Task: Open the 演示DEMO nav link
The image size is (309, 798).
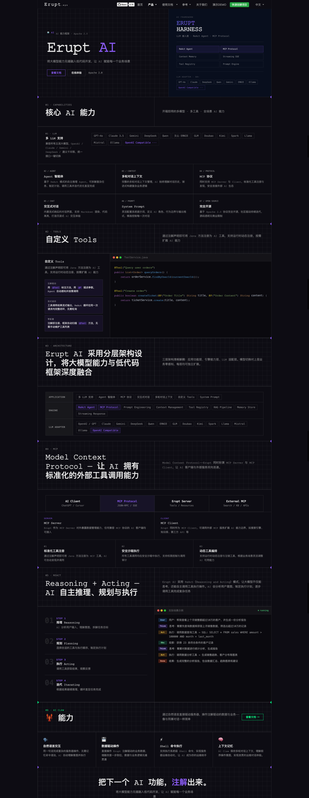Action: click(x=219, y=5)
